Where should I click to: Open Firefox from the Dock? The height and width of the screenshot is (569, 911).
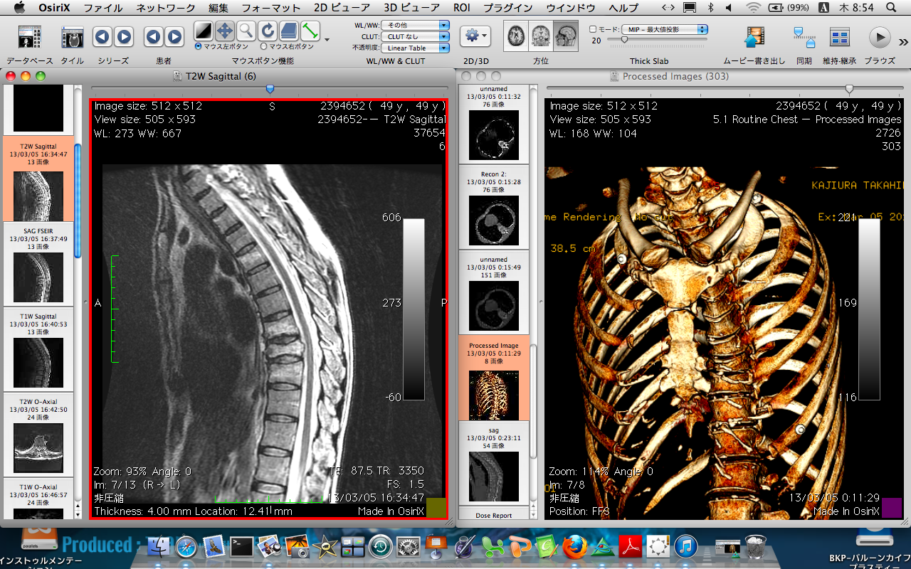click(574, 546)
